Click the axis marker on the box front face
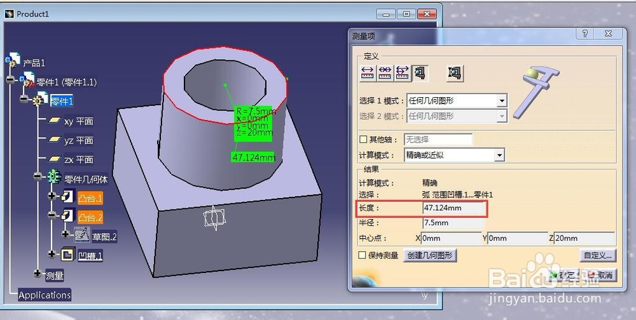 point(214,218)
